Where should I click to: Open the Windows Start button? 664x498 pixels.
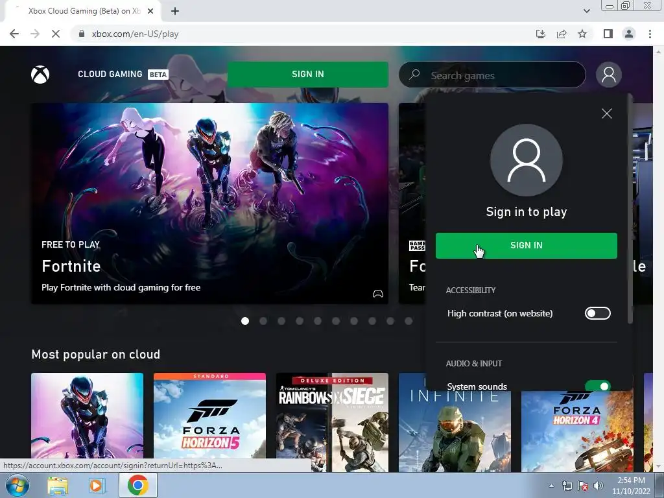click(x=17, y=485)
